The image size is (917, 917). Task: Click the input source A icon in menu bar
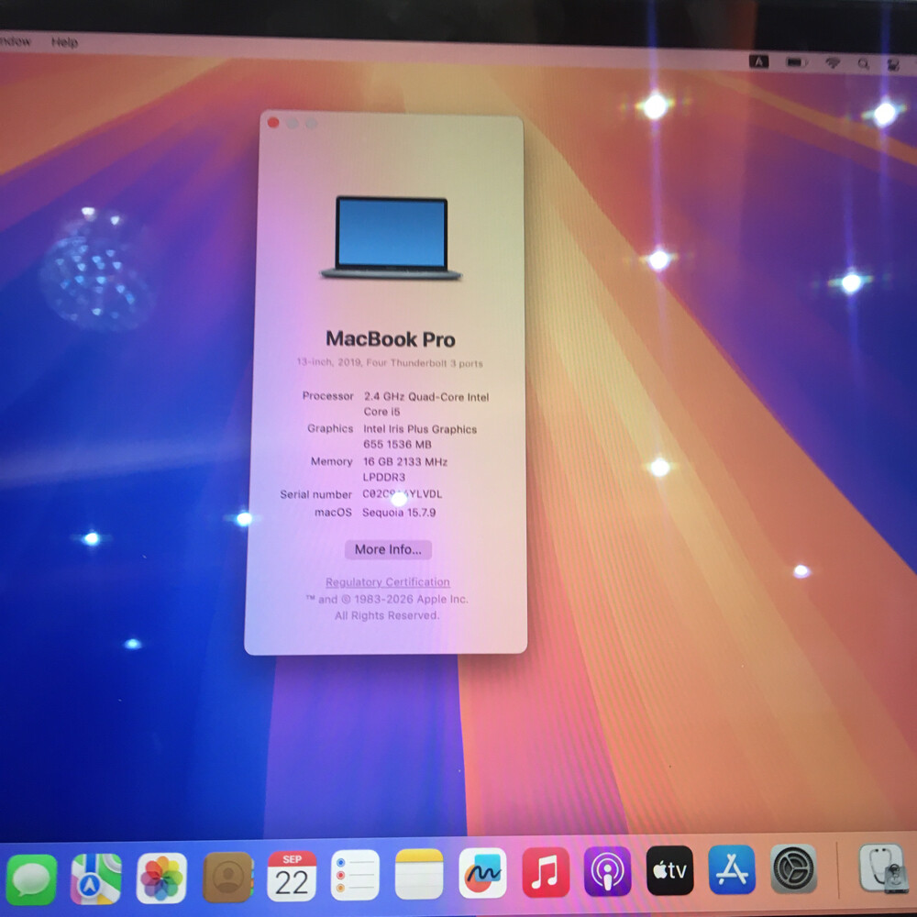(758, 61)
